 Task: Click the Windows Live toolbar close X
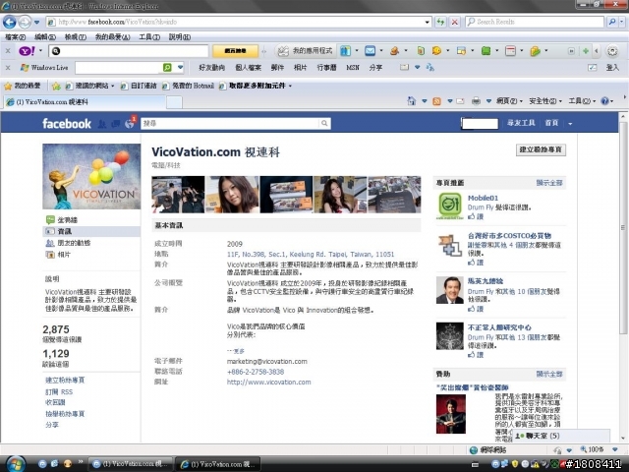[x=8, y=68]
